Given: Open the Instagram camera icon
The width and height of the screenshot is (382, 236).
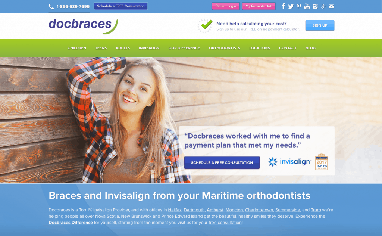Looking at the screenshot, I should 315,6.
